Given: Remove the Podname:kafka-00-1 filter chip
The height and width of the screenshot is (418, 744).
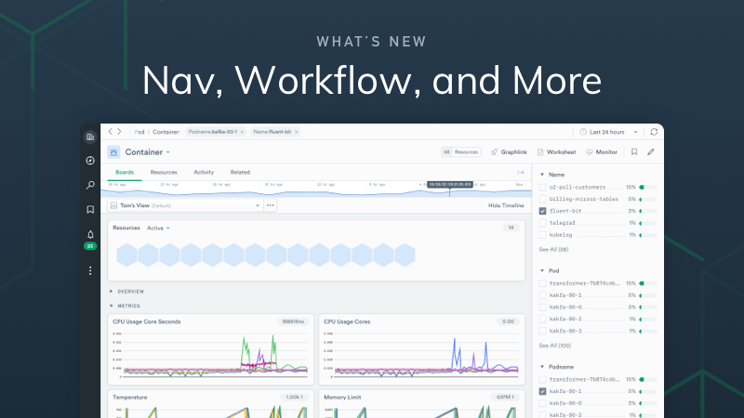Looking at the screenshot, I should (x=242, y=132).
